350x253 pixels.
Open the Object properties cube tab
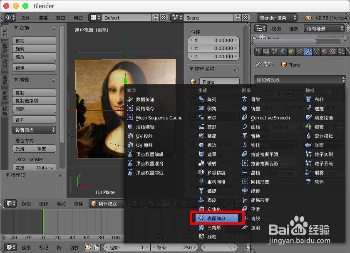(x=291, y=52)
